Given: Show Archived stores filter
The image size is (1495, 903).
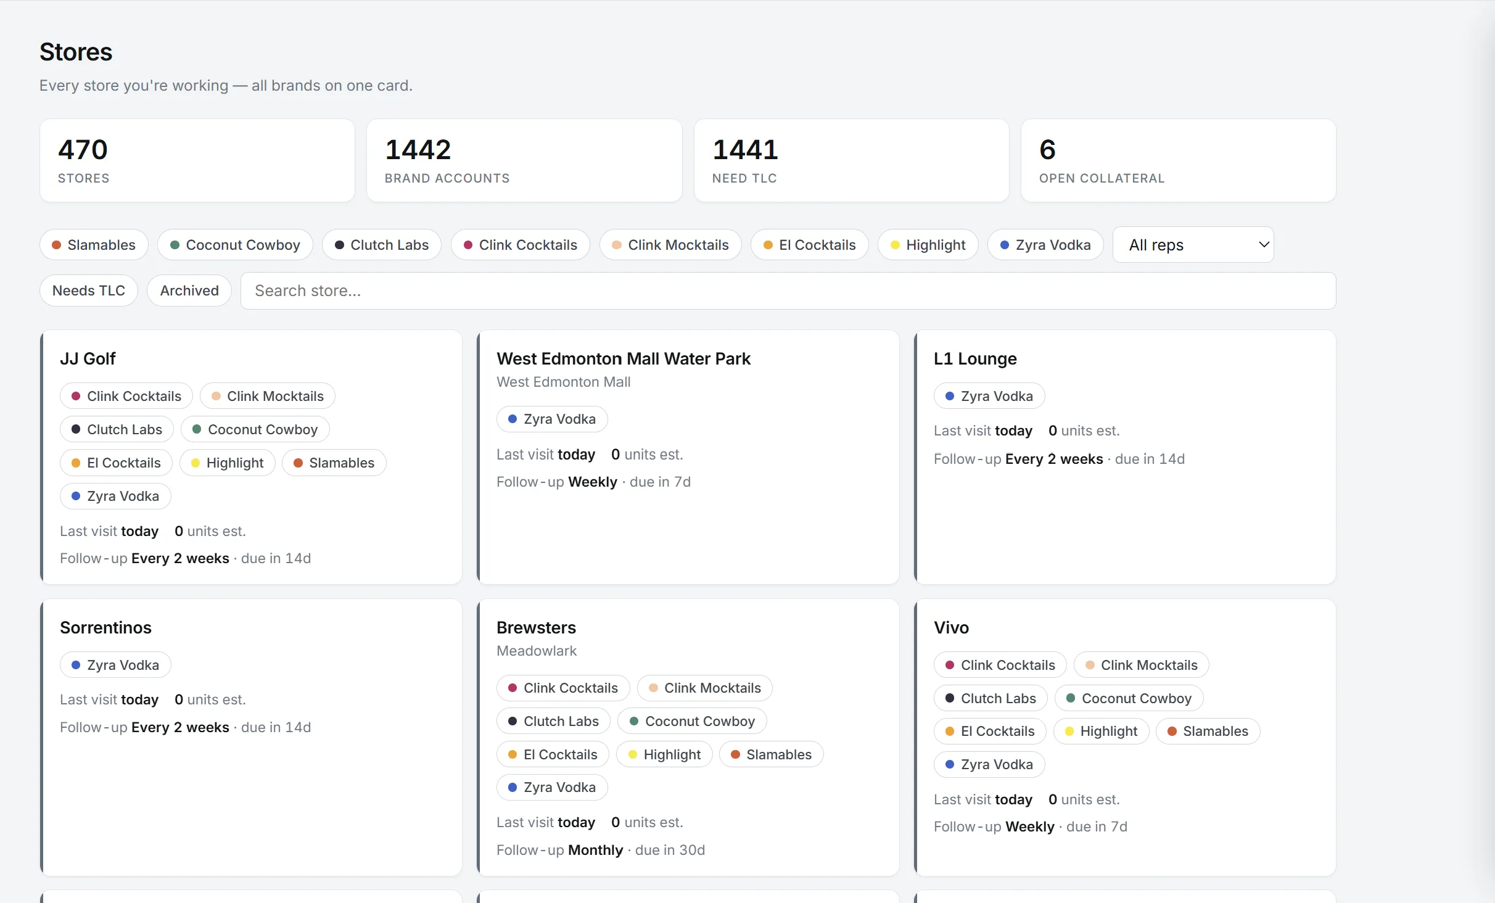Looking at the screenshot, I should point(189,291).
